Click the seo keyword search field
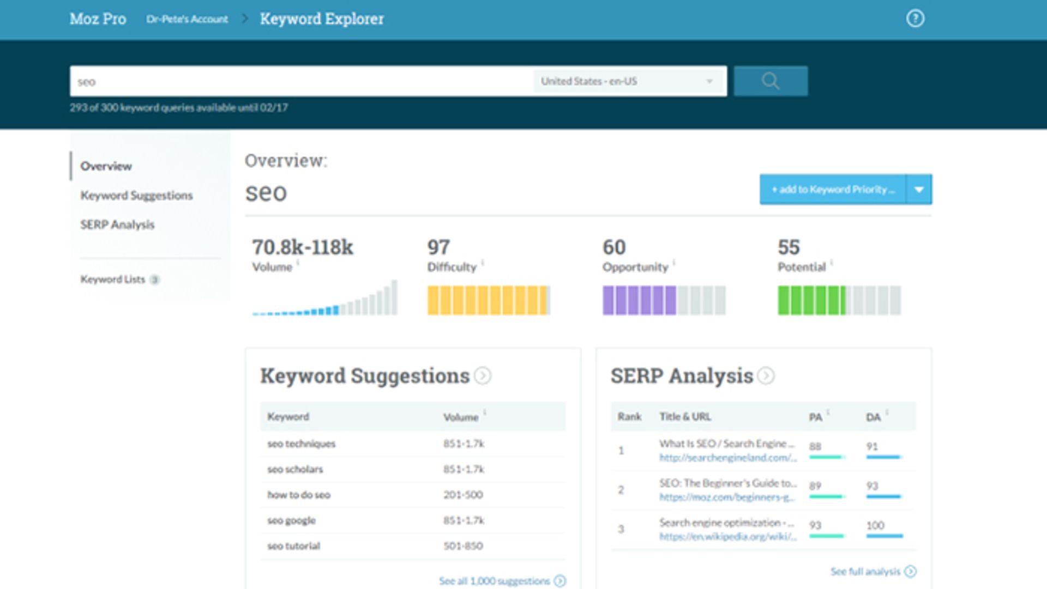 300,81
